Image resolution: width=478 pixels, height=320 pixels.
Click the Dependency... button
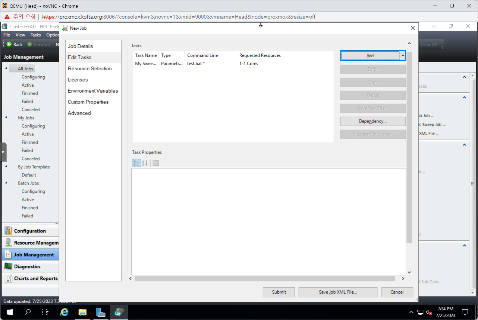pyautogui.click(x=372, y=121)
